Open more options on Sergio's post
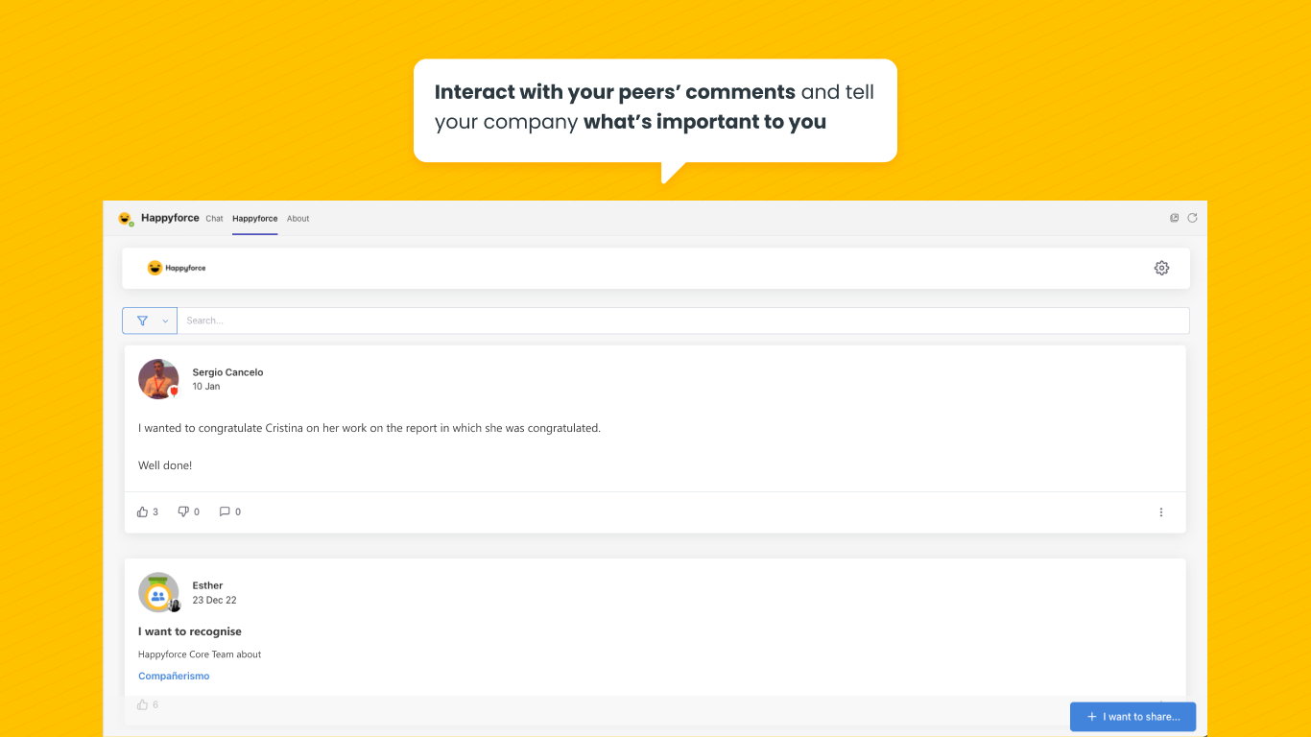The width and height of the screenshot is (1311, 737). click(1160, 512)
